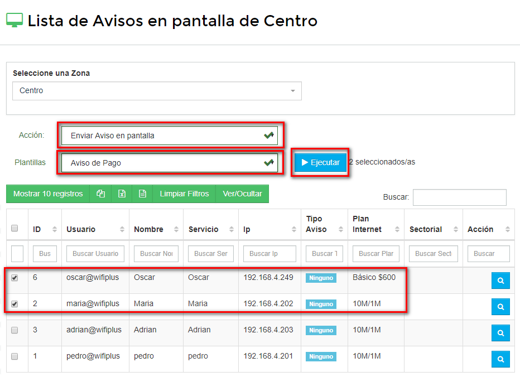Click the copy table icon button
The image size is (520, 377).
[x=100, y=194]
